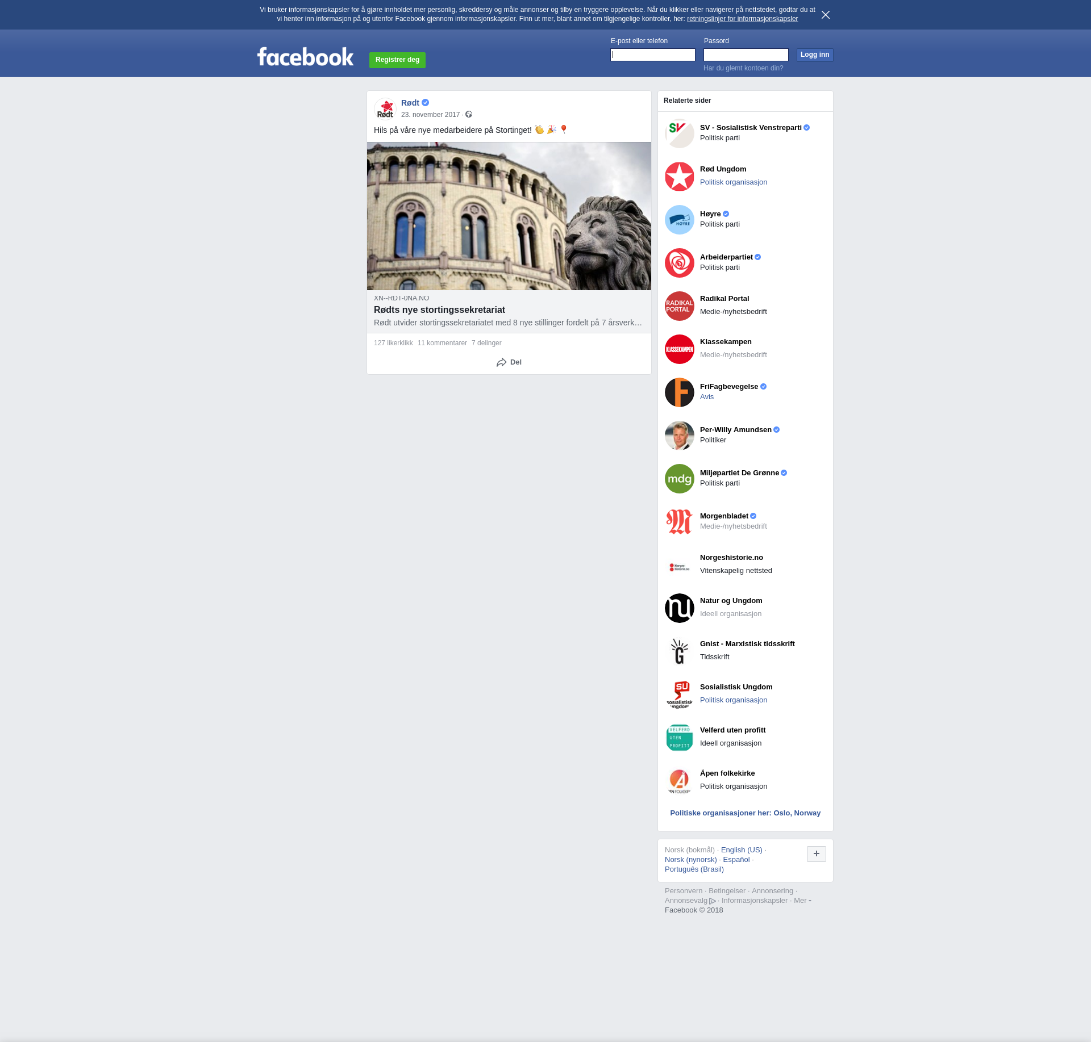This screenshot has height=1042, width=1091.
Task: Open Åpen folkekirke name link
Action: point(727,773)
